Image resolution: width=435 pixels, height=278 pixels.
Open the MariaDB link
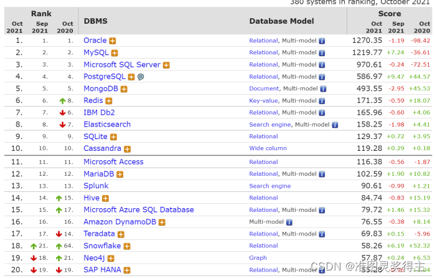tap(99, 174)
